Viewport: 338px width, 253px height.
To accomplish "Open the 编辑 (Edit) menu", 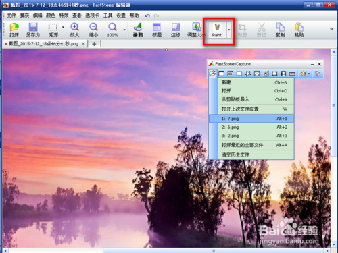I will (x=37, y=16).
